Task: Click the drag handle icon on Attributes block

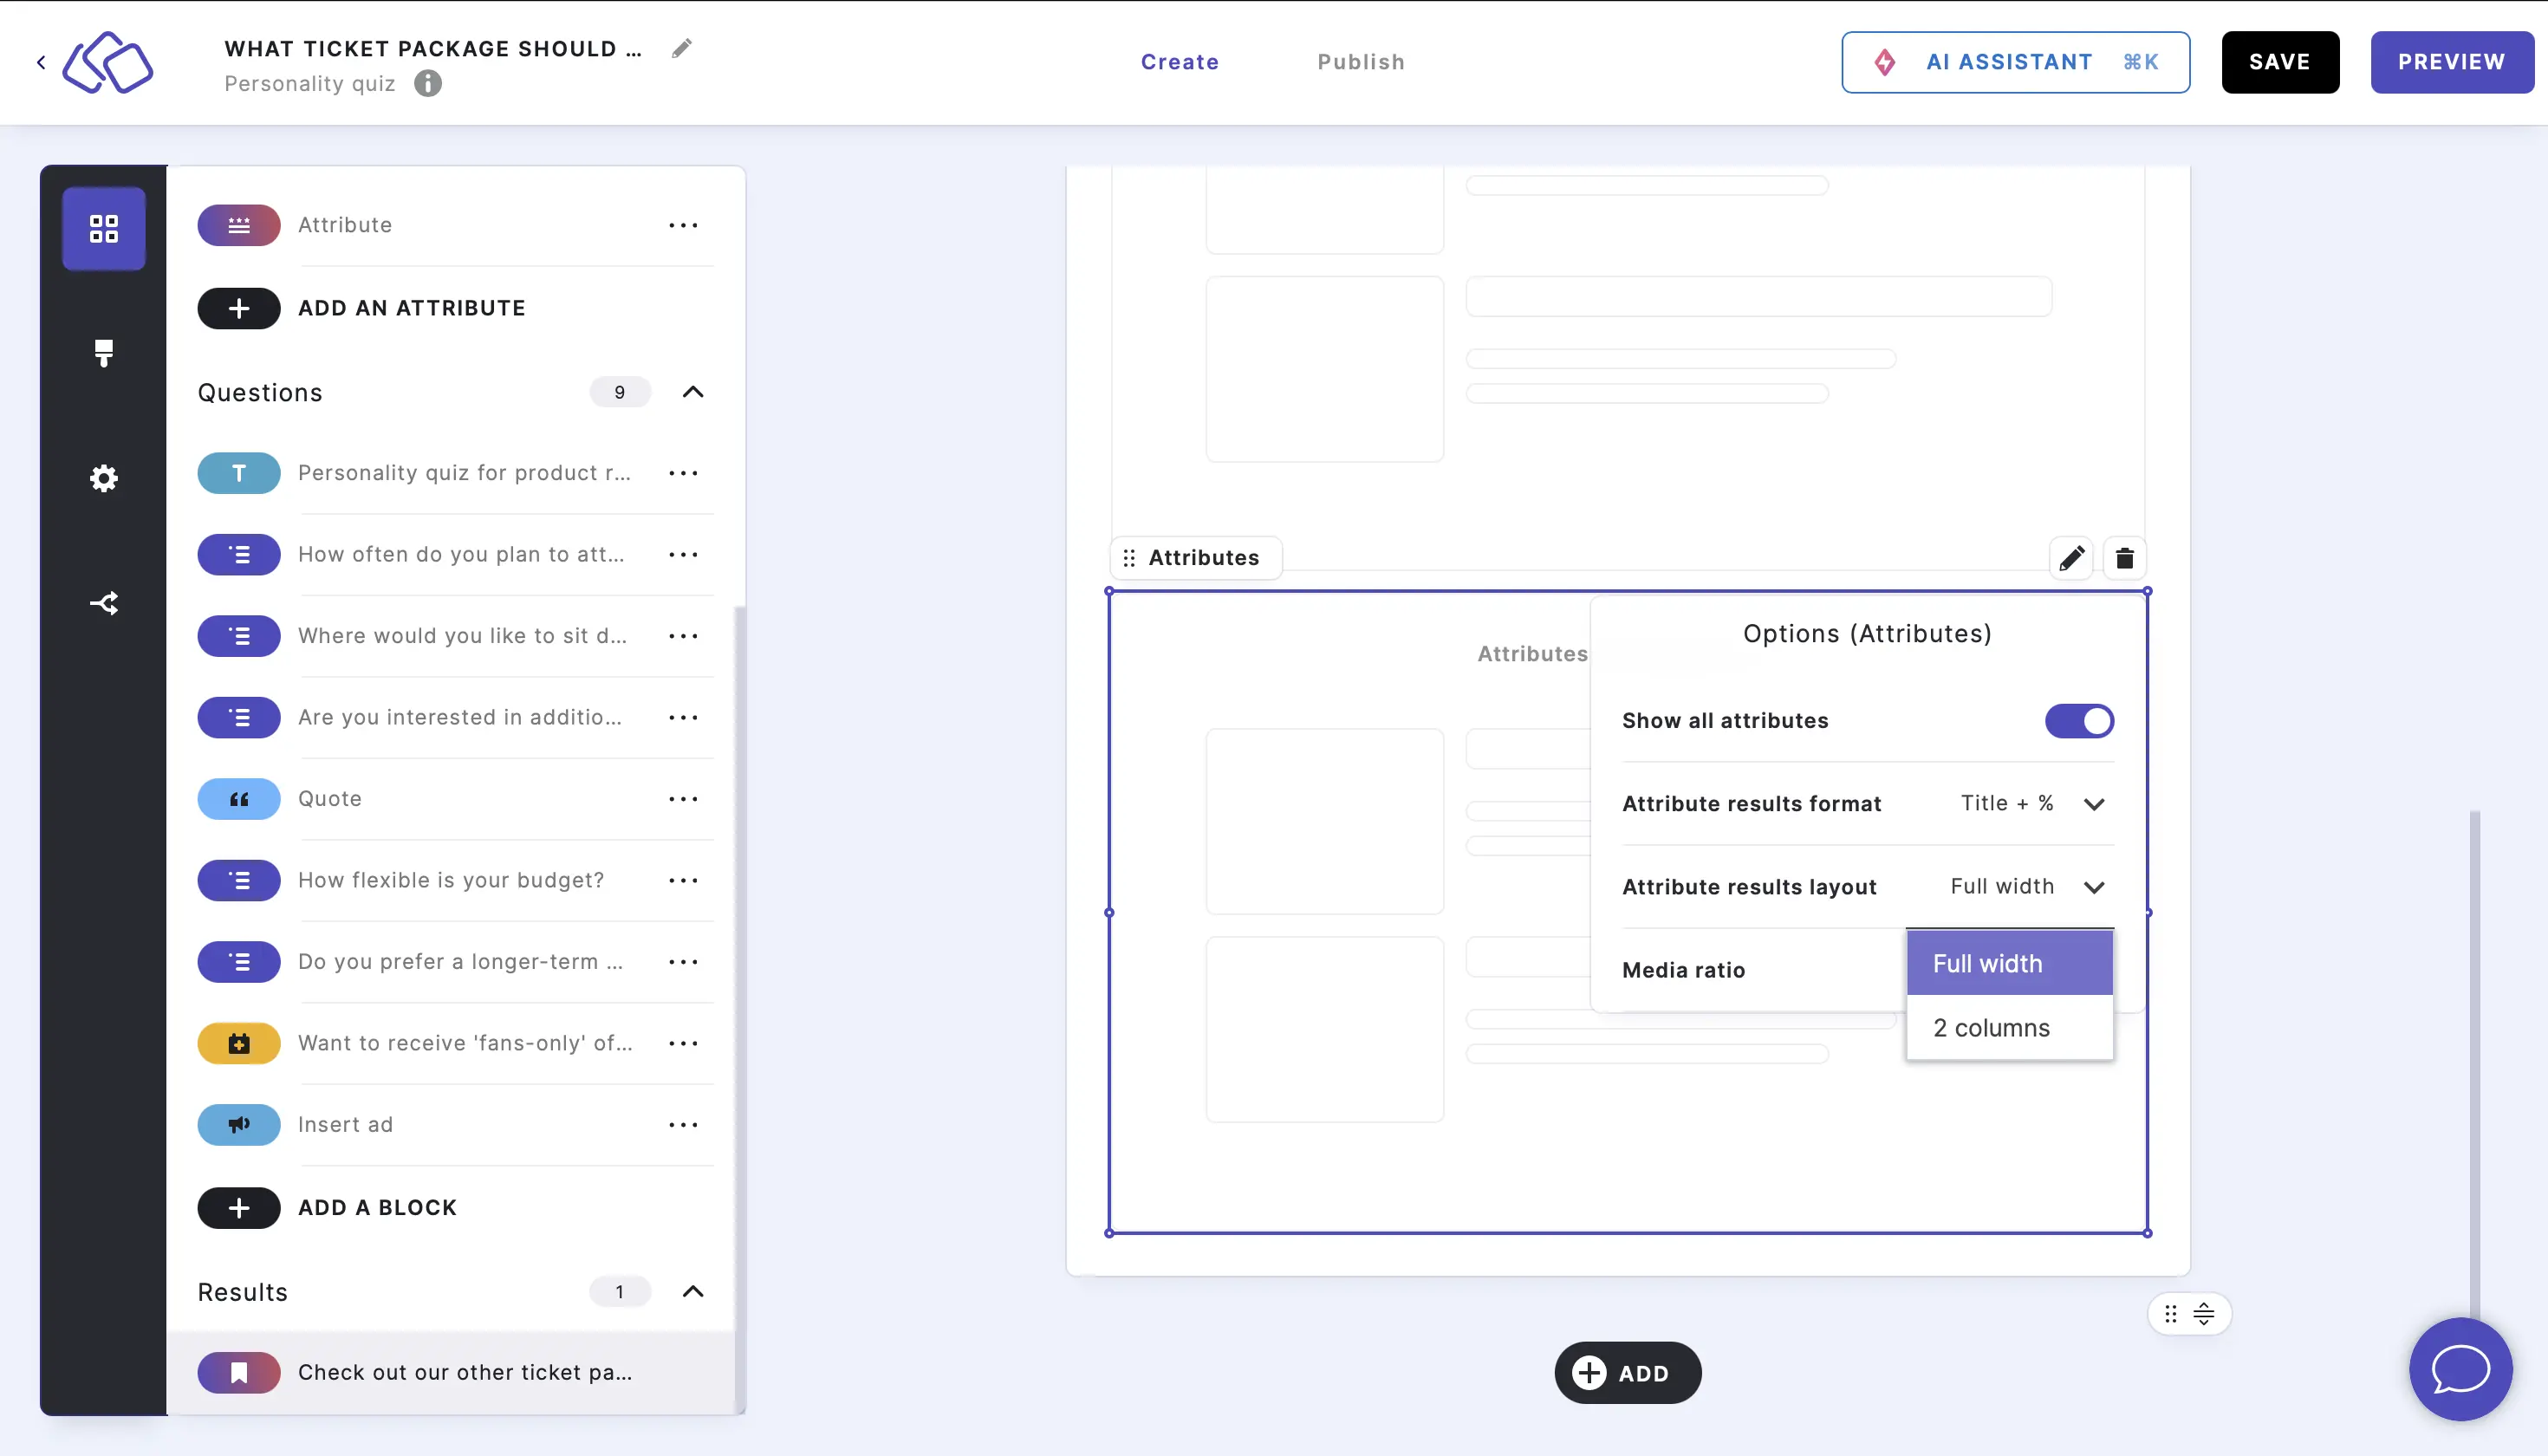Action: coord(1132,558)
